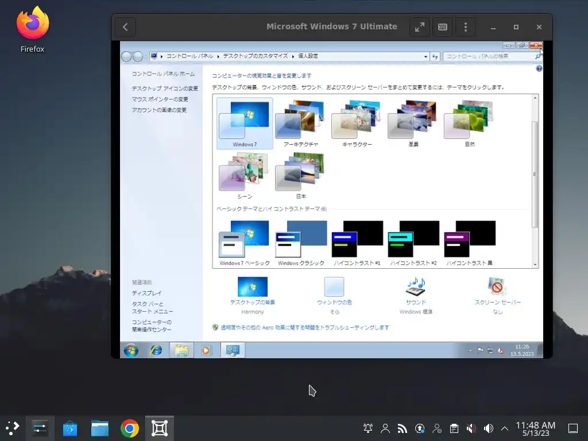Screen dimensions: 588x441
Task: Choose the キャラクター theme
Action: point(357,123)
